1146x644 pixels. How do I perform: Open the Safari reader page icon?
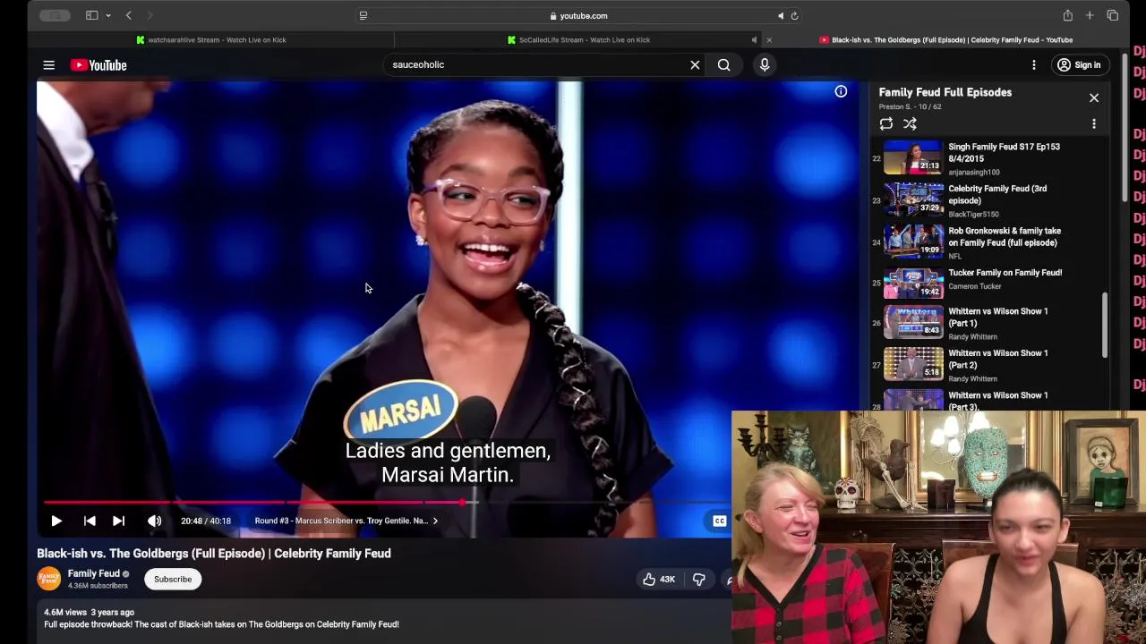point(363,15)
